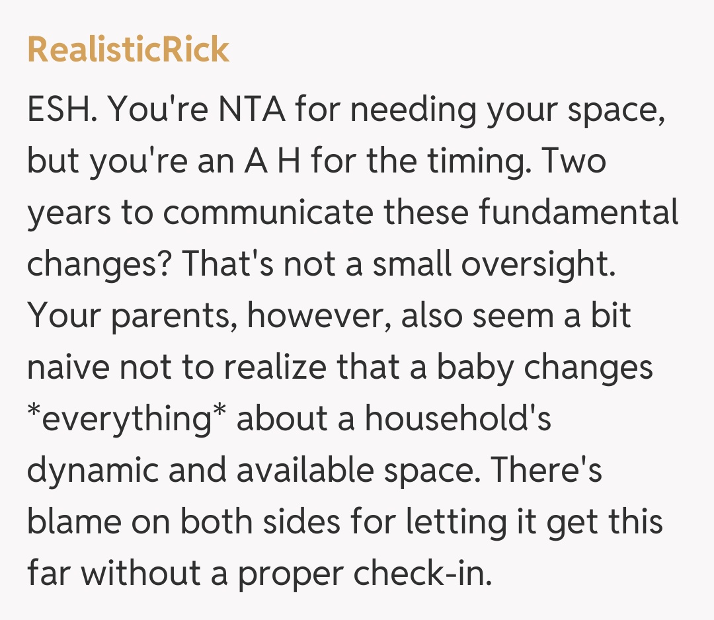
Task: Click the word "parents," in the comment
Action: (173, 316)
